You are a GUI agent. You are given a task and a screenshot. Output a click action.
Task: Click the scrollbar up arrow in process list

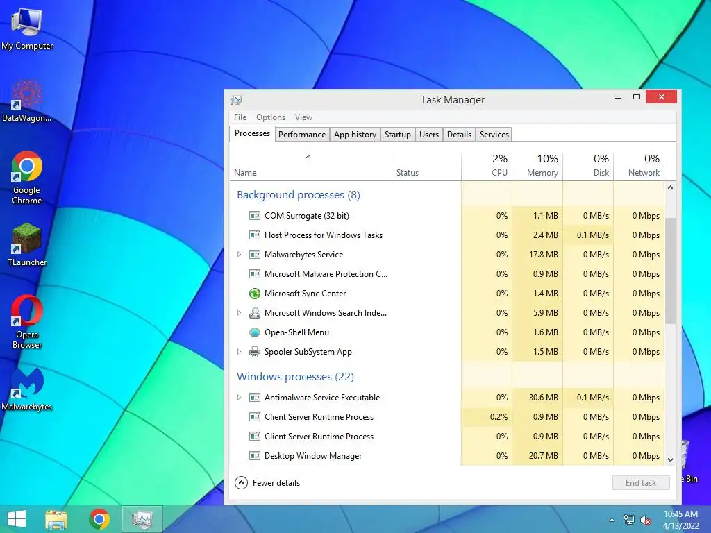coord(670,187)
